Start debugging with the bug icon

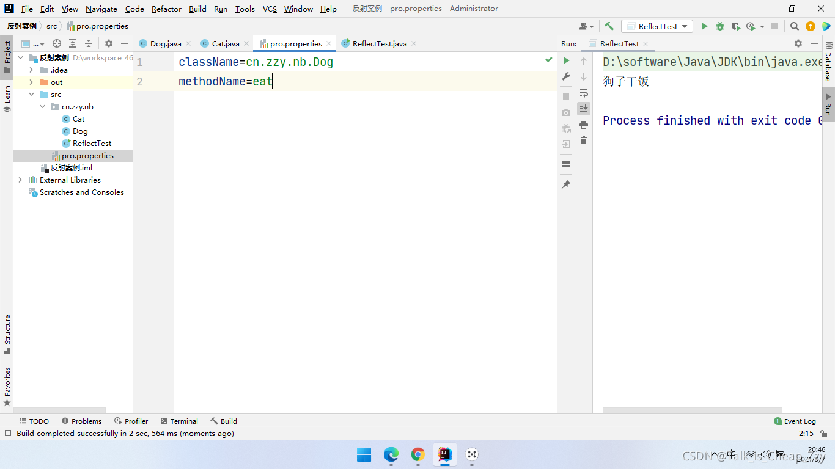click(x=720, y=26)
